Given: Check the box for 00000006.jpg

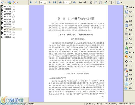Looking at the screenshot, I should click(2, 17).
